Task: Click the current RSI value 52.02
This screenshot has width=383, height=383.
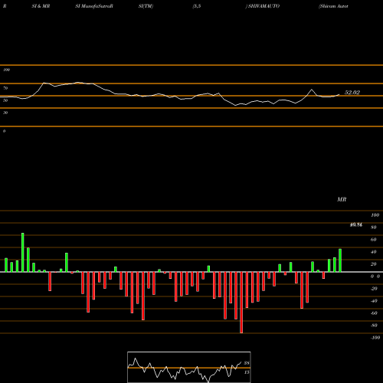Action: tap(352, 93)
